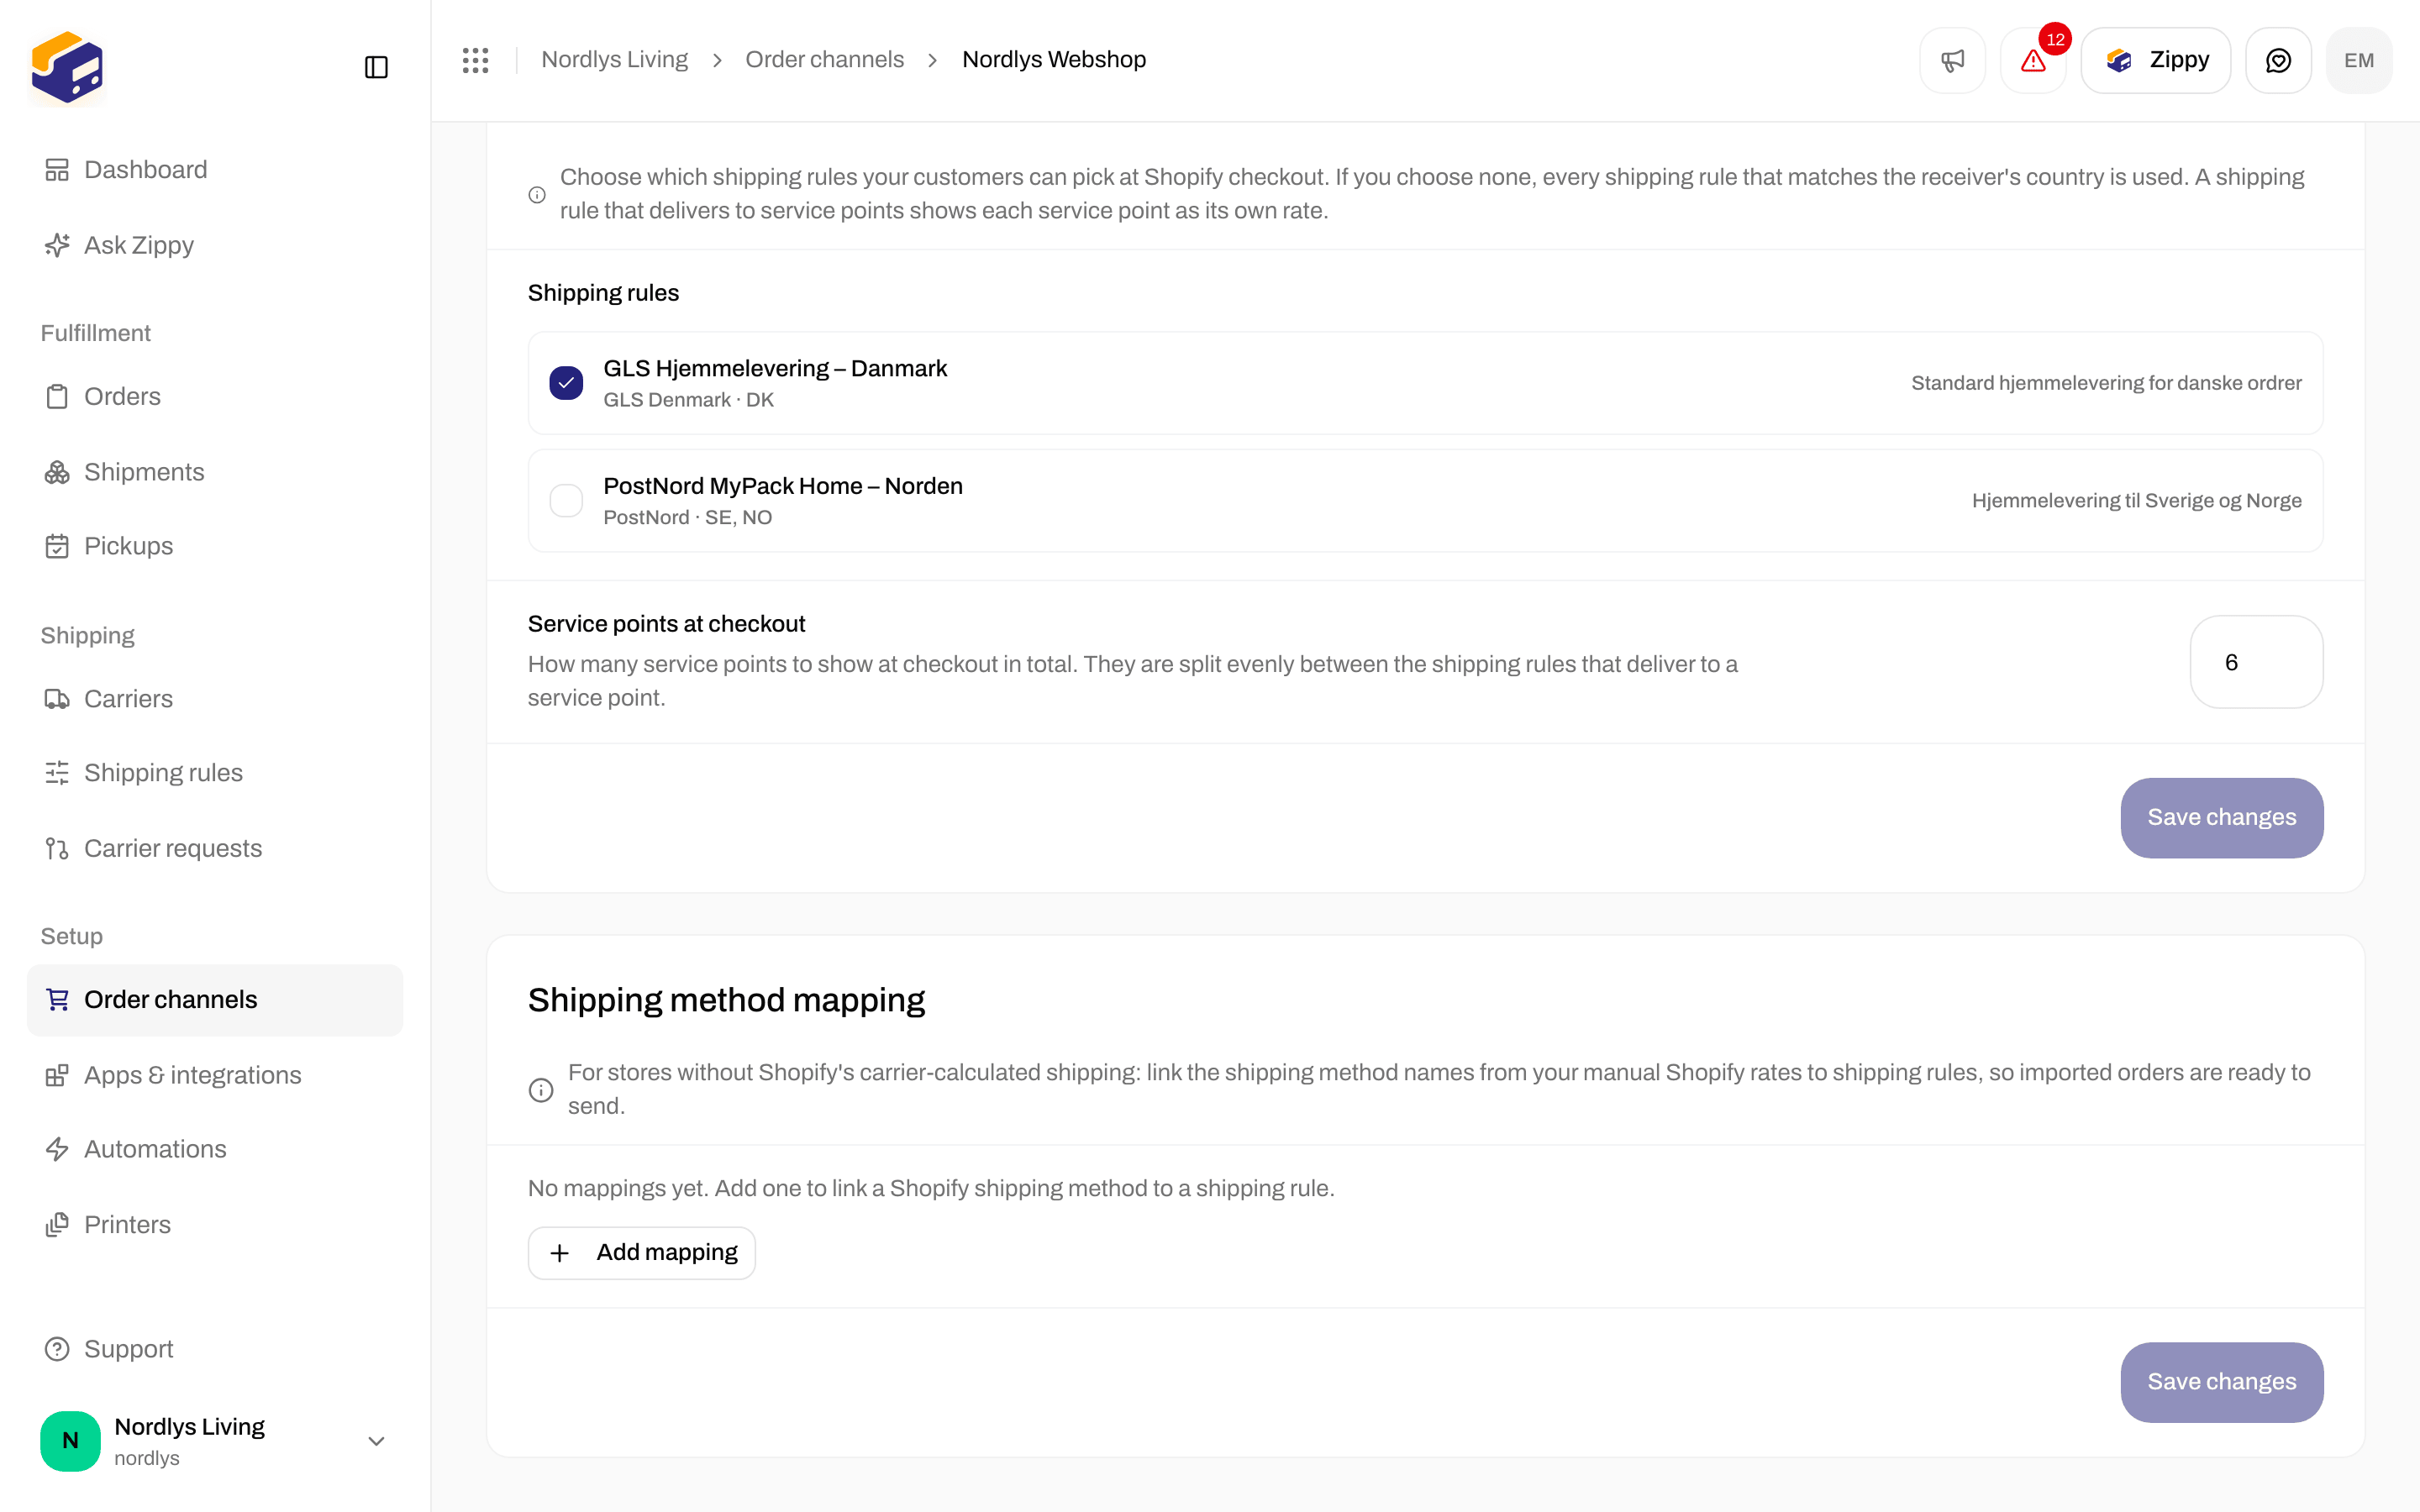Viewport: 2420px width, 1512px height.
Task: Save changes in shipping rules card
Action: [2221, 817]
